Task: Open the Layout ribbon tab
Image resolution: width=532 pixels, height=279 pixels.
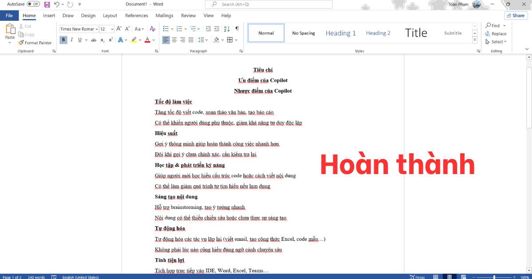Action: (110, 15)
